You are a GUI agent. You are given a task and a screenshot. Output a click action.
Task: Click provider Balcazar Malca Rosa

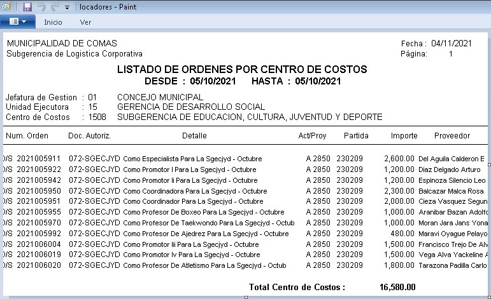451,190
